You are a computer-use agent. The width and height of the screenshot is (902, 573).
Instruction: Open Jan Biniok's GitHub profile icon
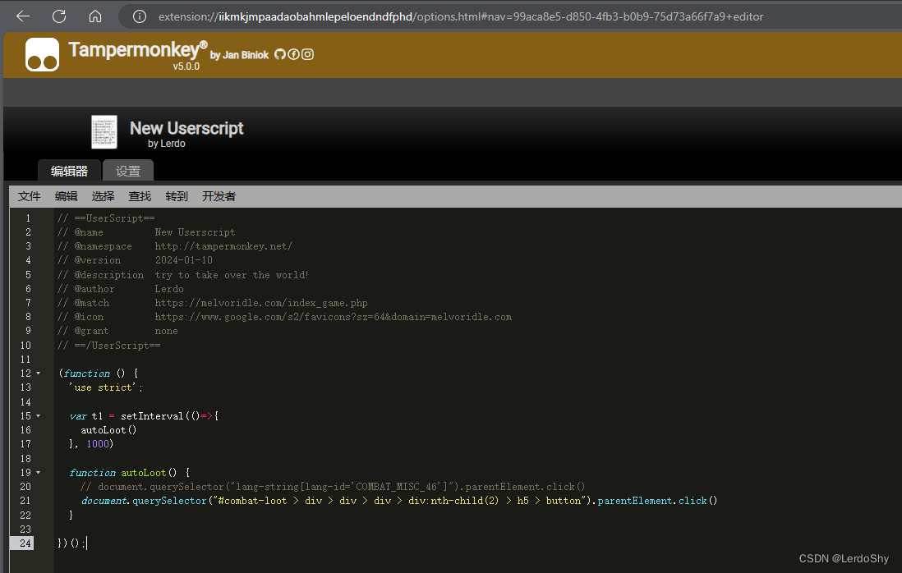pos(280,54)
